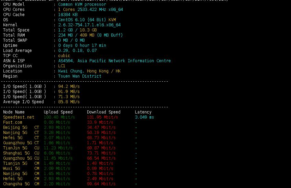Screen dimensions: 291x188
Task: Click the 'Guangzhou 5G CT' node name
Action: 21,143
